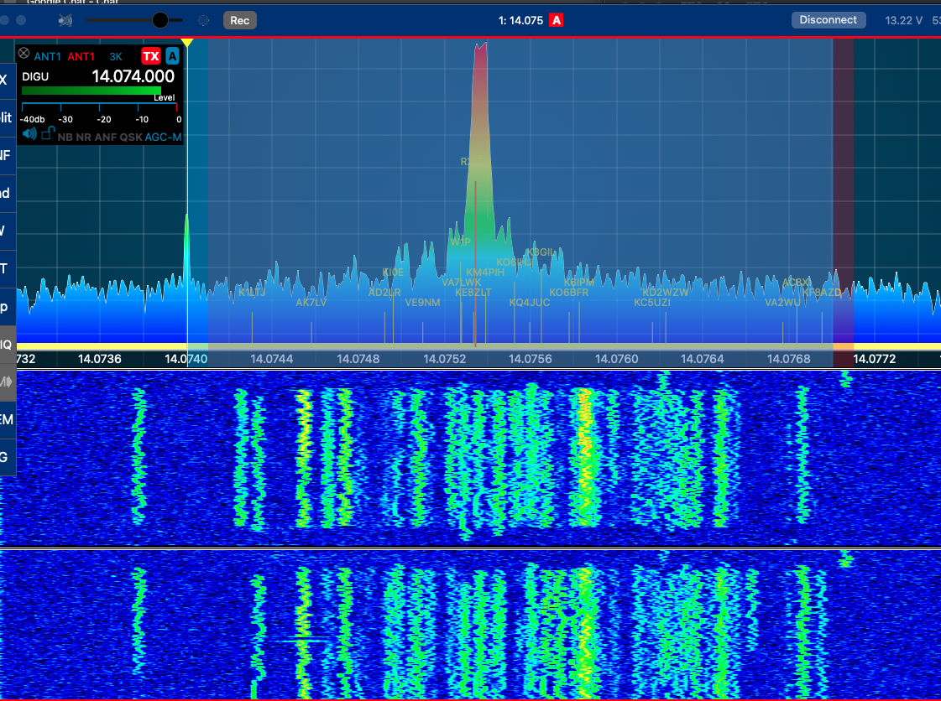Open the red ANT1 transmit antenna selector
The width and height of the screenshot is (941, 701).
[81, 57]
